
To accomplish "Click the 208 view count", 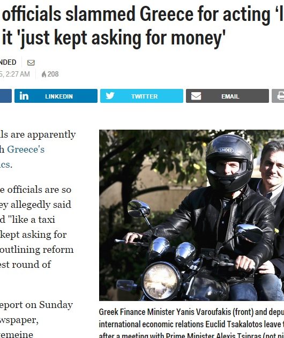I will coord(53,74).
